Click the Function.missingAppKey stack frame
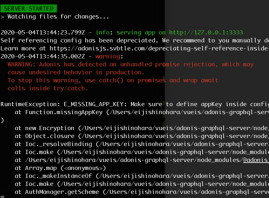The height and width of the screenshot is (198, 269). (142, 112)
